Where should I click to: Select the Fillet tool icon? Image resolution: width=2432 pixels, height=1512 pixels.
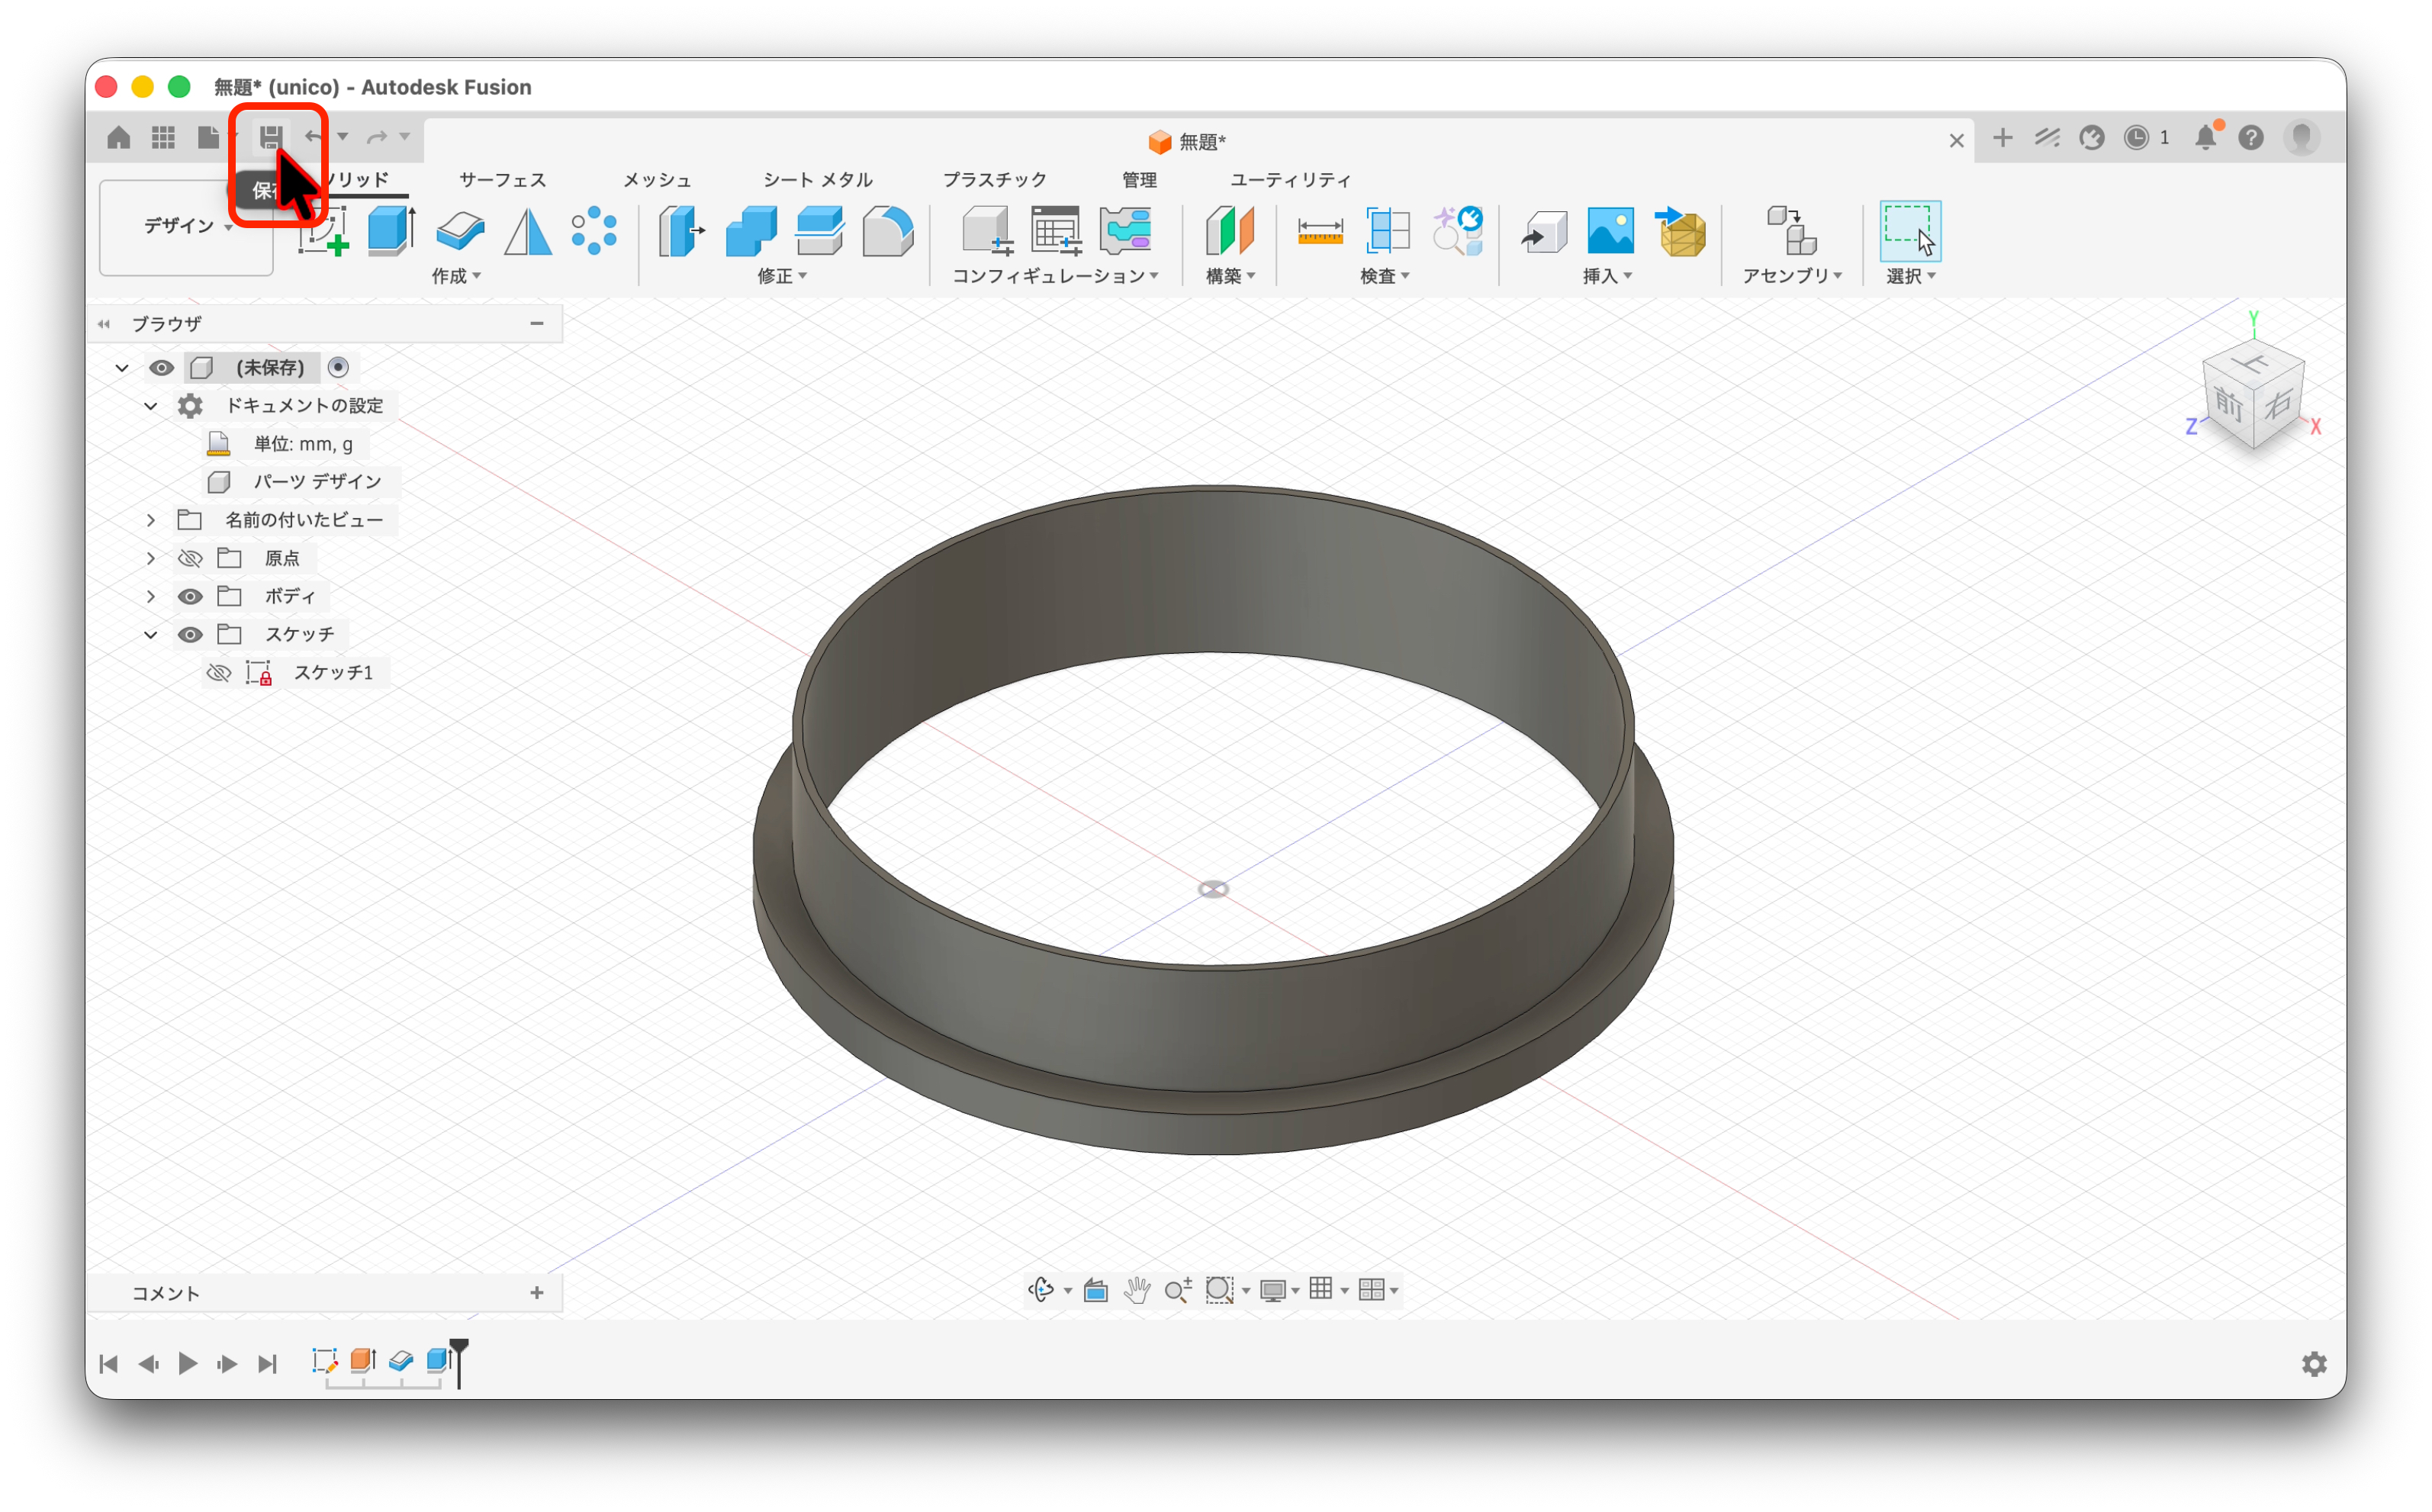[888, 231]
